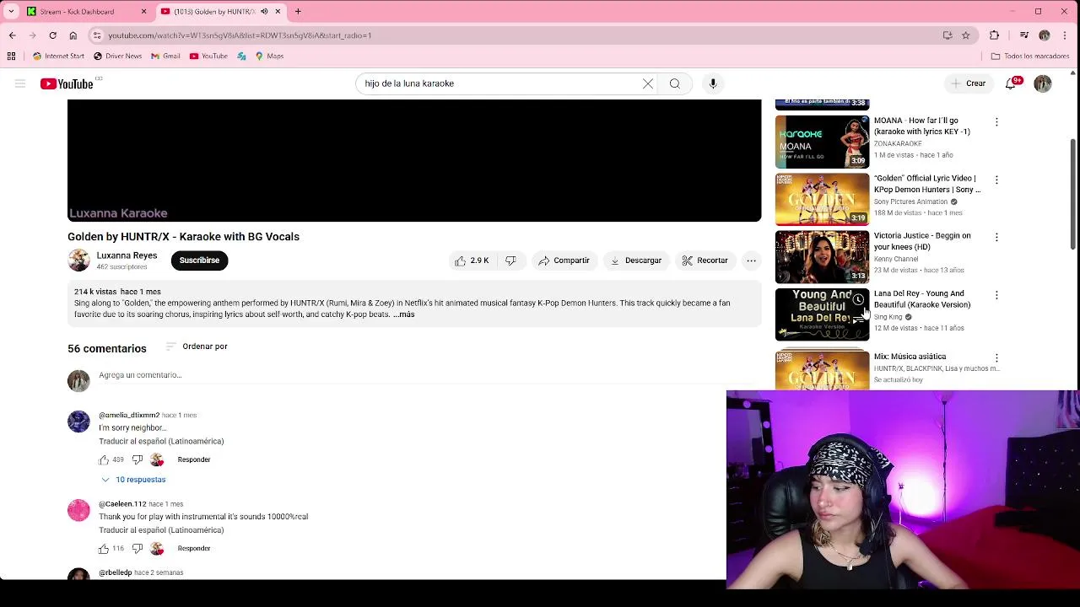Open Internet Start bookmark
Image resolution: width=1080 pixels, height=607 pixels.
59,56
